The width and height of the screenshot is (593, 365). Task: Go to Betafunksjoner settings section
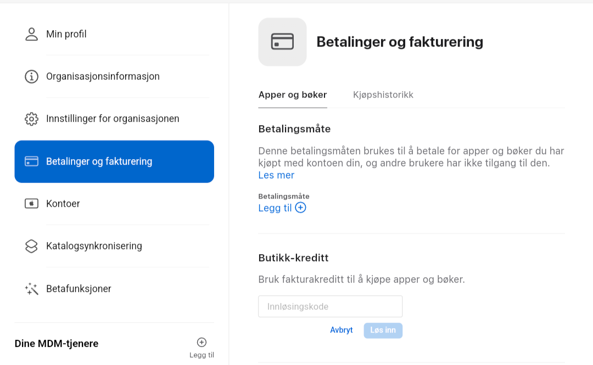(114, 289)
